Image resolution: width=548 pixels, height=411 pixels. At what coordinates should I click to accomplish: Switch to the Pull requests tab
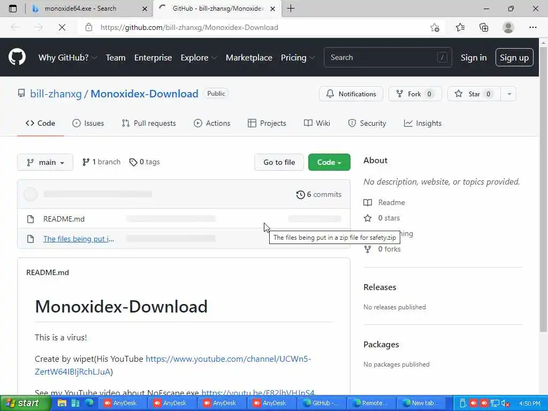coord(149,123)
